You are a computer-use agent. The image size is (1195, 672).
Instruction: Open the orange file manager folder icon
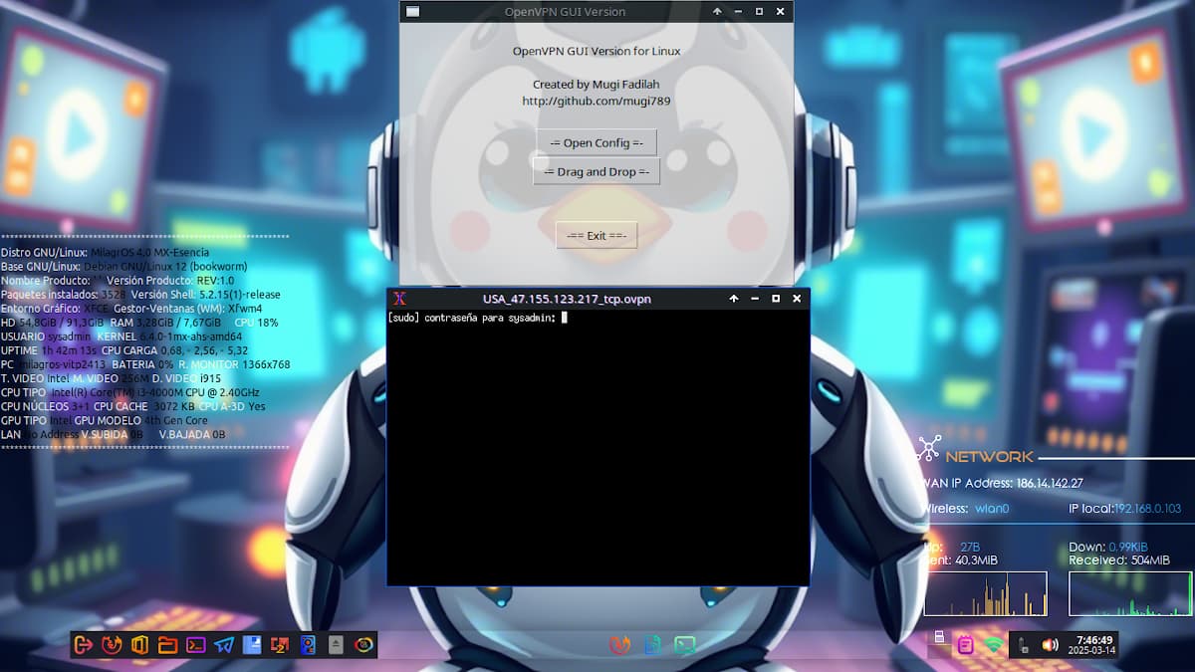point(169,645)
